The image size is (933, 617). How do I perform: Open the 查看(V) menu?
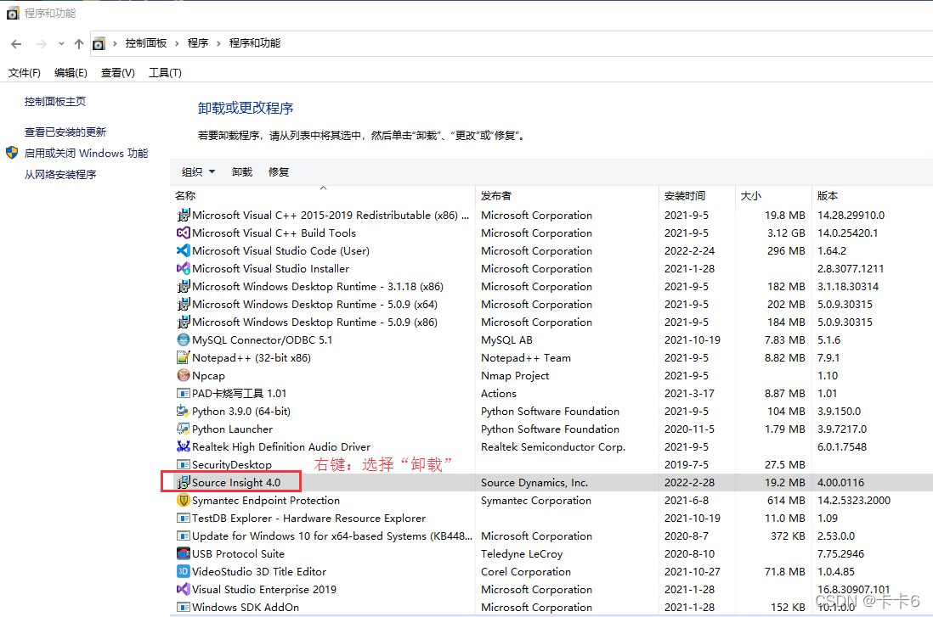tap(118, 72)
